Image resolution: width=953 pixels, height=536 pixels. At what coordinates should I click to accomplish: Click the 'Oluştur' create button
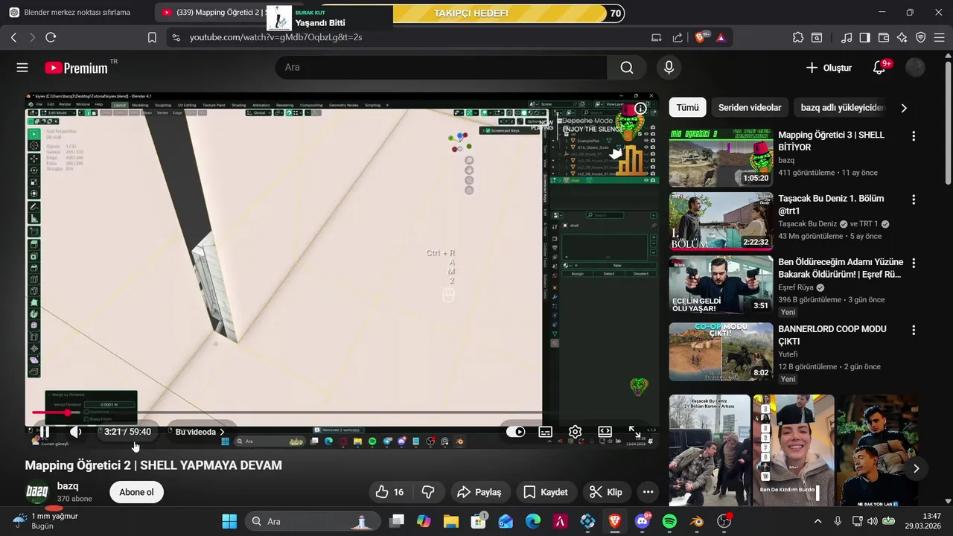tap(829, 68)
